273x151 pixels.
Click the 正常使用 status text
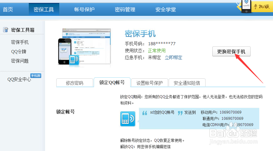pos(157,51)
